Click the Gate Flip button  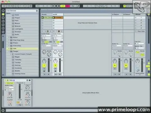pyautogui.click(x=20, y=105)
